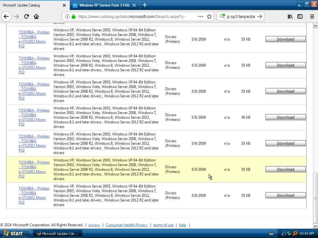This screenshot has width=318, height=238.
Task: Open the Firefox hamburger menu
Action: click(x=312, y=16)
